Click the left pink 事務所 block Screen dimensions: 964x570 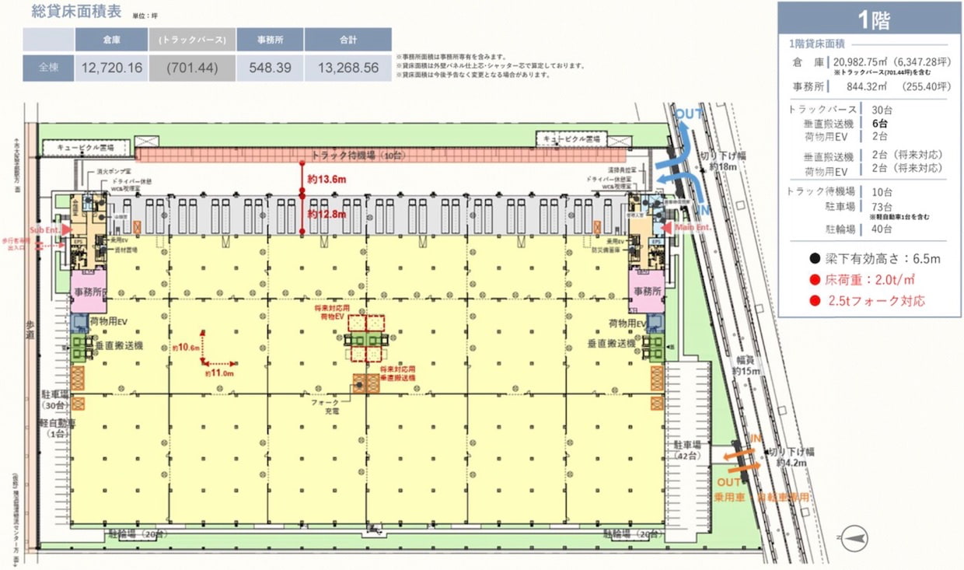pos(87,291)
